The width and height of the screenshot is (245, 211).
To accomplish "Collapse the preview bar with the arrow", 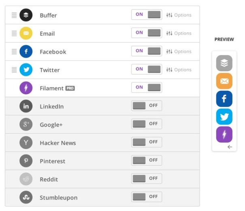I will [230, 147].
